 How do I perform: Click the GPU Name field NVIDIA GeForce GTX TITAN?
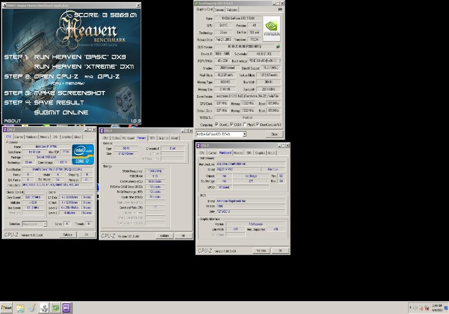238,18
